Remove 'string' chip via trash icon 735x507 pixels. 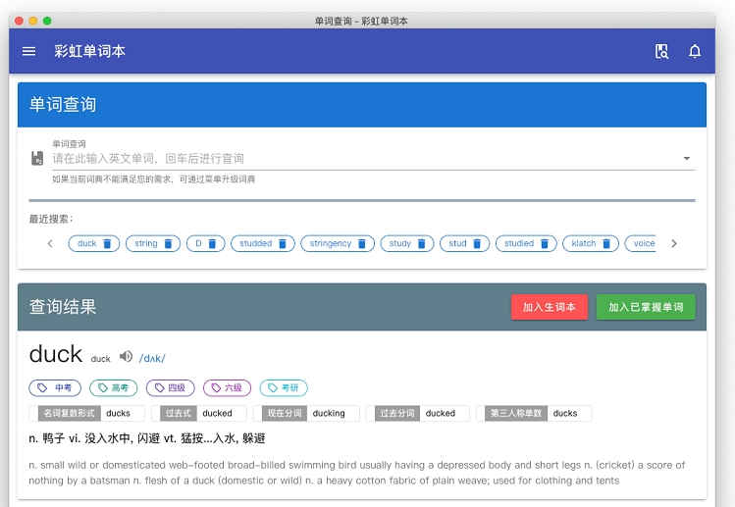coord(168,243)
